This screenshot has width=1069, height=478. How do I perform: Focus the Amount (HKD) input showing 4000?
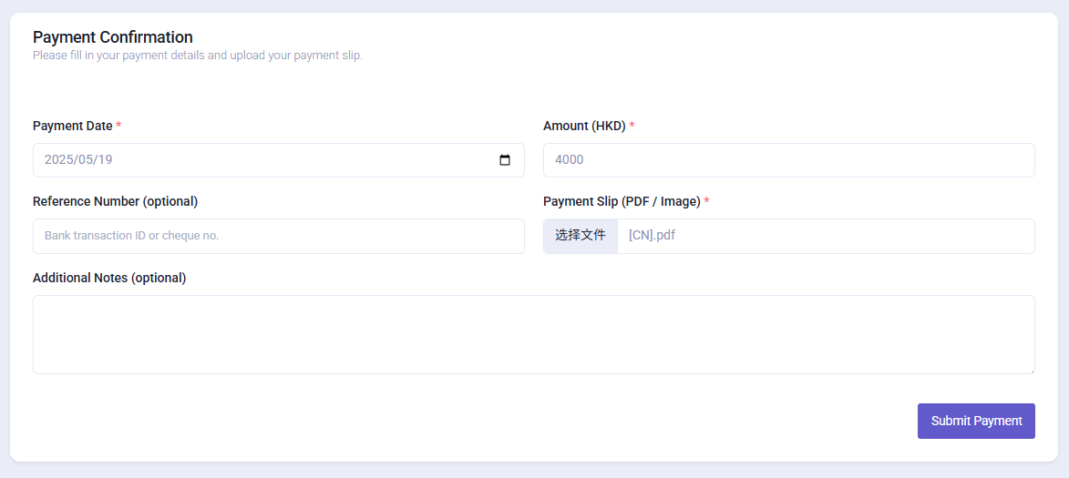(x=789, y=160)
